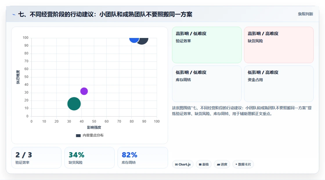Click the lightning icon beside the section title
Viewport: 325px width, 180px height.
(14, 14)
